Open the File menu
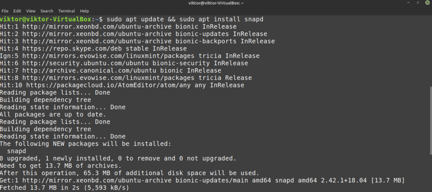 click(x=5, y=11)
